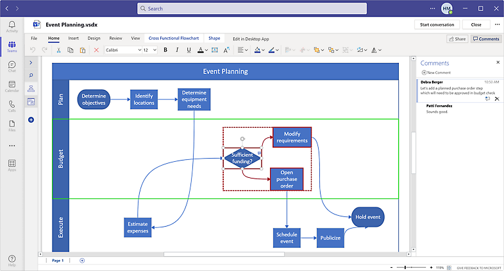Toggle Underline text formatting
This screenshot has width=504, height=271.
188,50
